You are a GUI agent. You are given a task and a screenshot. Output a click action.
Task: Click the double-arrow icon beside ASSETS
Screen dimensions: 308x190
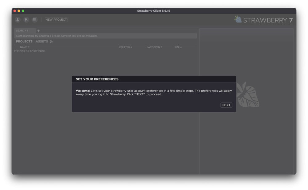coord(52,42)
